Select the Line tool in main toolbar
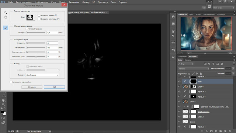The image size is (236, 133). [x=3, y=95]
